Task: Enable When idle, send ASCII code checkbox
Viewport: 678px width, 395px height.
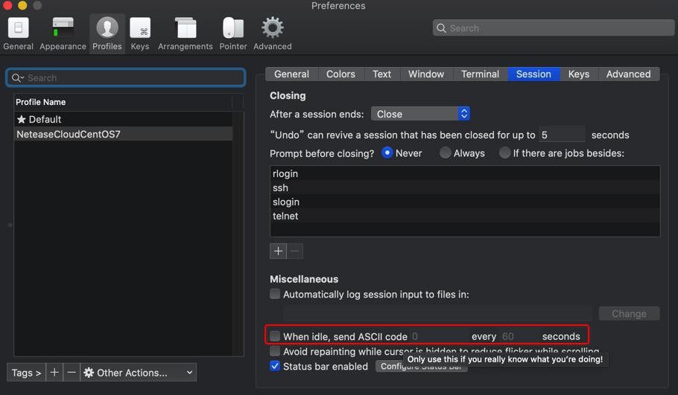Action: (275, 336)
